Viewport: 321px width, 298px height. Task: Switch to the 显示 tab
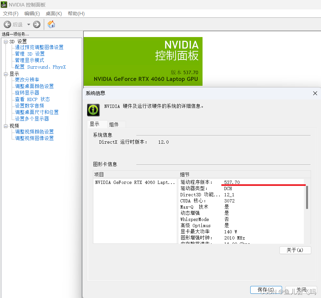(97, 124)
